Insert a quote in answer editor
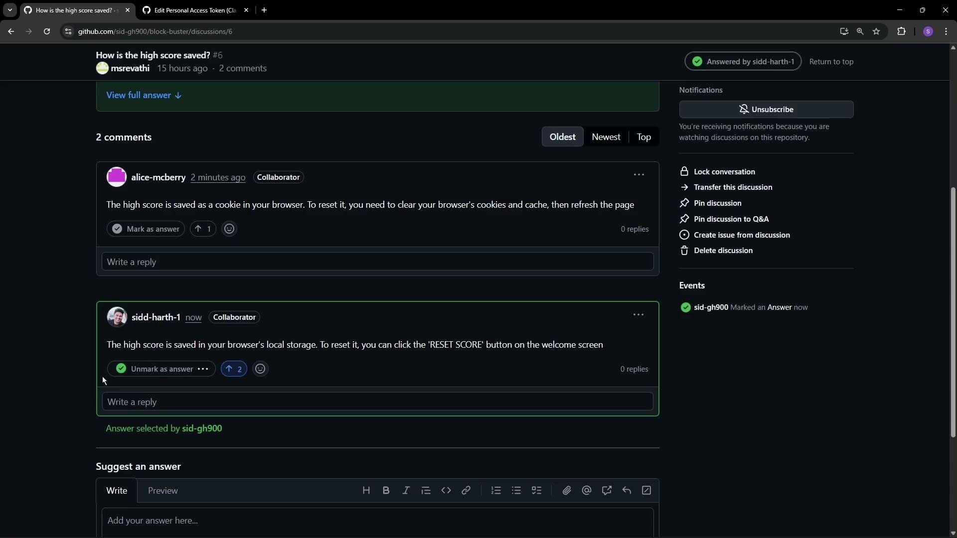This screenshot has width=957, height=538. pyautogui.click(x=426, y=491)
